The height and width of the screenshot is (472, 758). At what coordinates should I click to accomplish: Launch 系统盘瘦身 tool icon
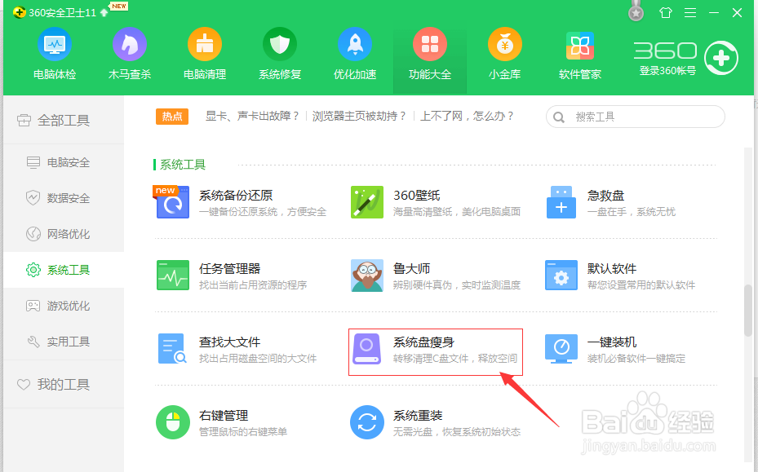(367, 348)
